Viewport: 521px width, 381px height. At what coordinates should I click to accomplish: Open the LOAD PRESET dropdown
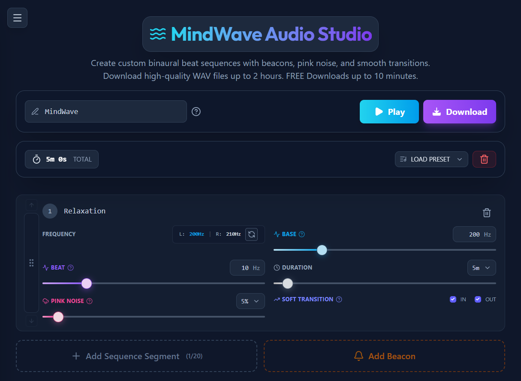point(431,159)
